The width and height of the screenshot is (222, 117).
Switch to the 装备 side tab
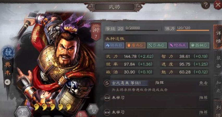click(218, 62)
